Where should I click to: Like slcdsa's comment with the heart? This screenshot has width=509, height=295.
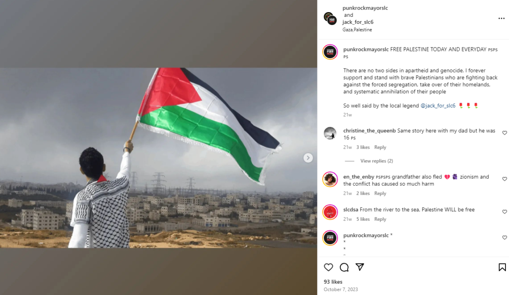coord(504,212)
